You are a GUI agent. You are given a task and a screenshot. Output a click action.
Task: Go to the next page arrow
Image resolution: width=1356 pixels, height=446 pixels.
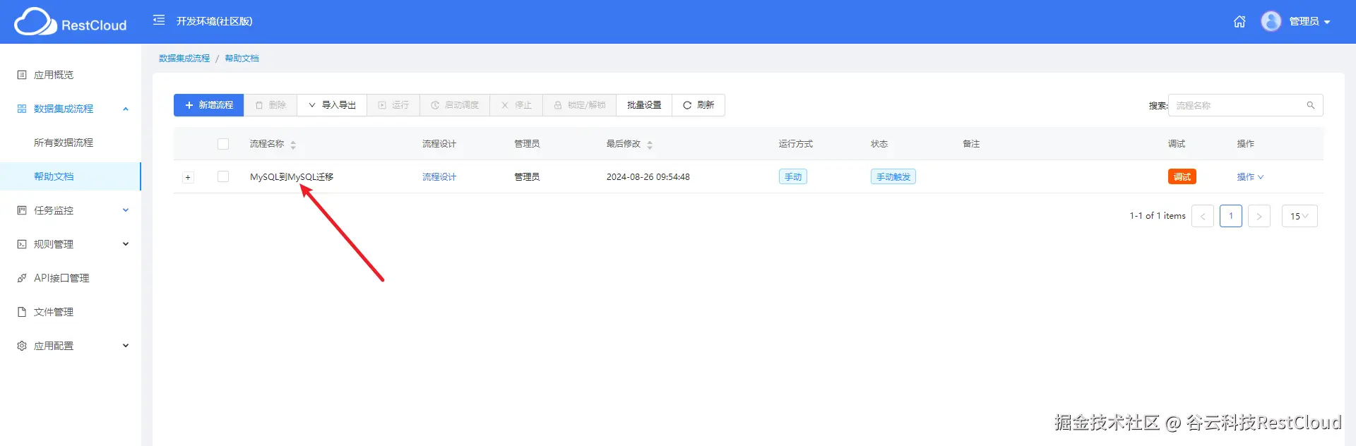click(1259, 216)
